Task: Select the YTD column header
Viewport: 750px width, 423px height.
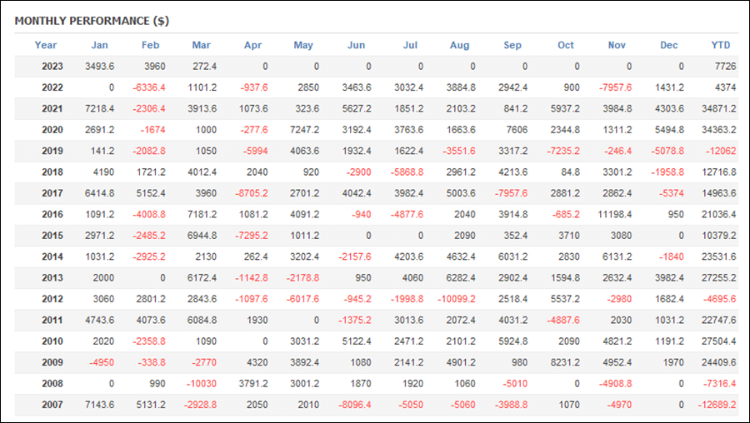Action: tap(720, 45)
